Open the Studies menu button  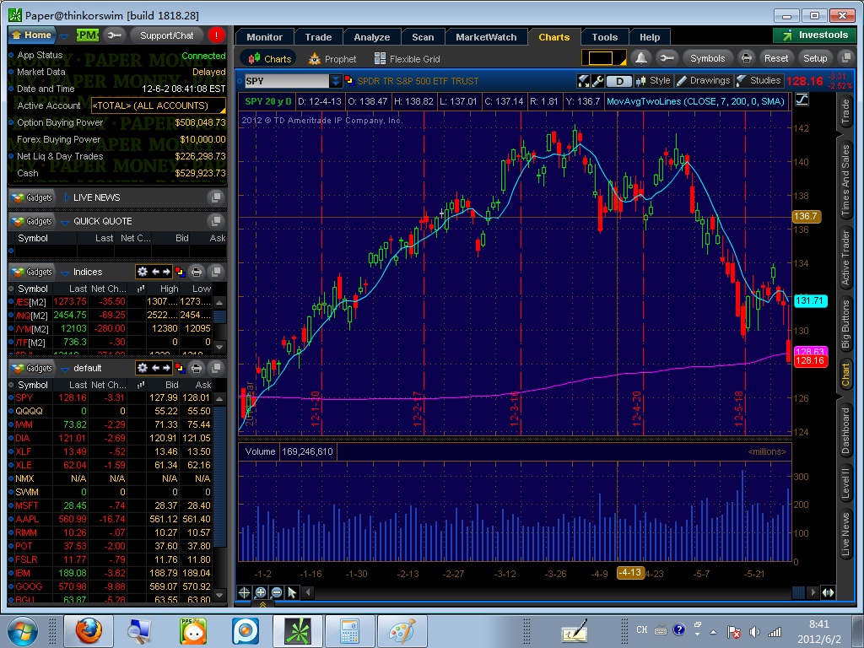[759, 80]
